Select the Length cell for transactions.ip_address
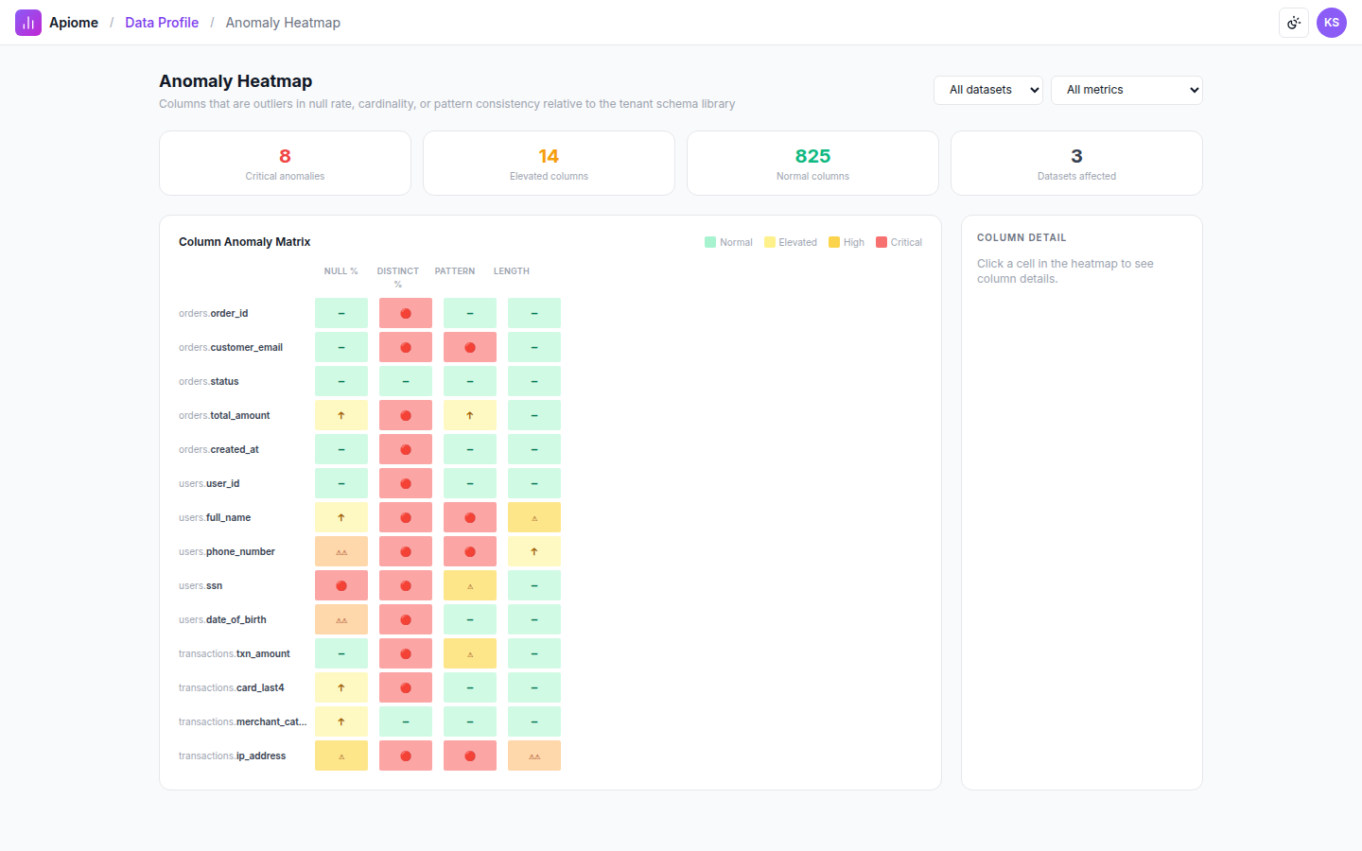Screen dimensions: 1362x851 tap(534, 755)
